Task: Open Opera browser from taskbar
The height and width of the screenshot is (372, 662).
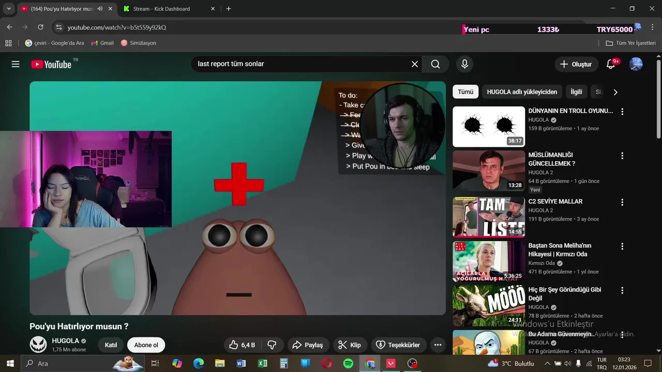Action: pyautogui.click(x=327, y=363)
